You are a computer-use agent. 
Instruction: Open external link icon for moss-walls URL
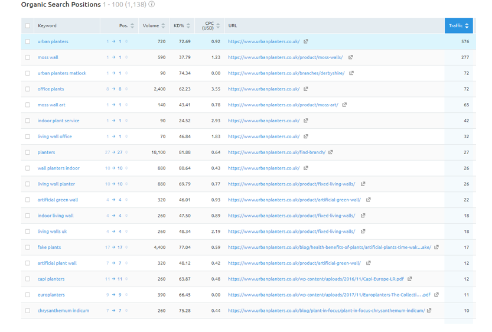(x=350, y=57)
